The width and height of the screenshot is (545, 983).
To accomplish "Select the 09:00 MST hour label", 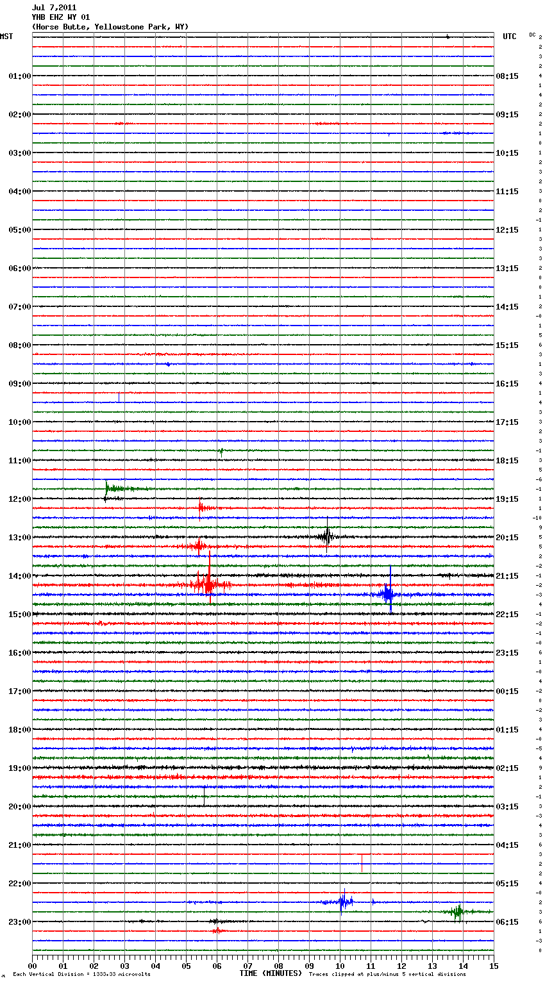I will point(19,384).
